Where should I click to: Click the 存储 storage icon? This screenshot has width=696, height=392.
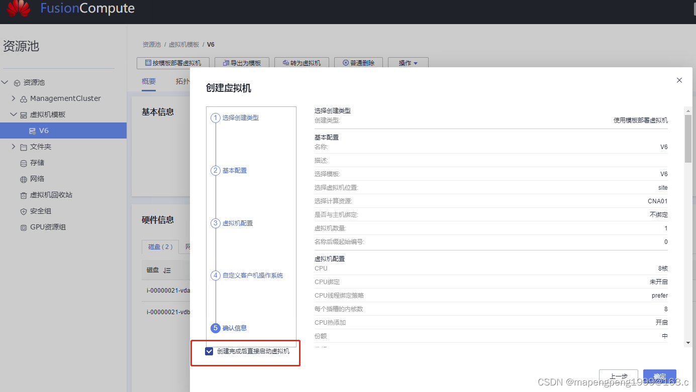[x=24, y=163]
